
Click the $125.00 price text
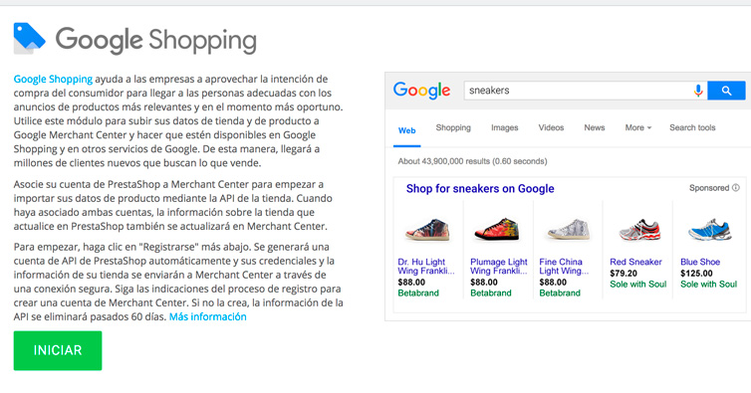(696, 274)
